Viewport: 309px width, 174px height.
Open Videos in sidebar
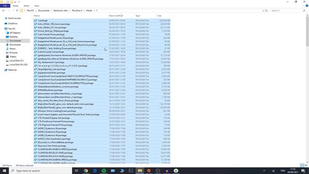point(13,57)
